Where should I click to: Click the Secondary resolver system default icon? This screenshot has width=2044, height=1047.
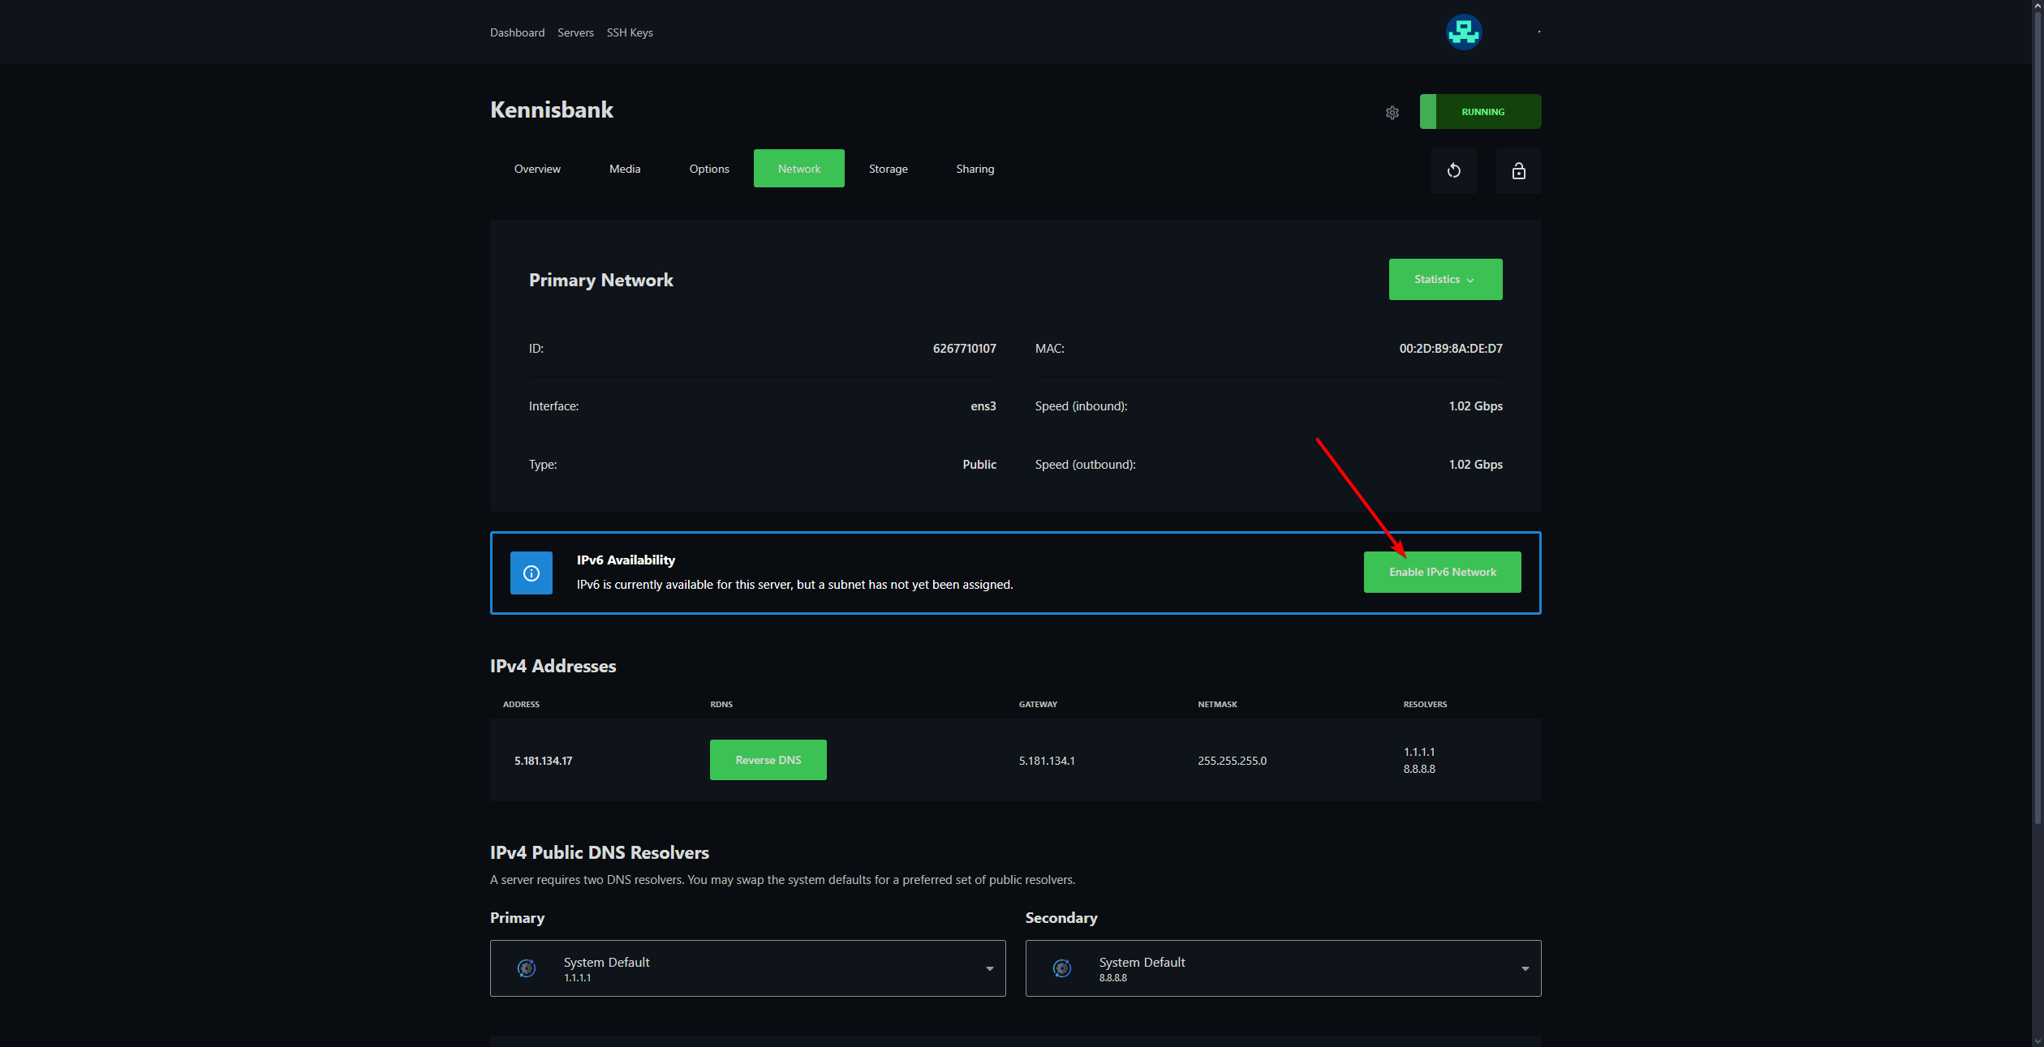click(x=1061, y=968)
